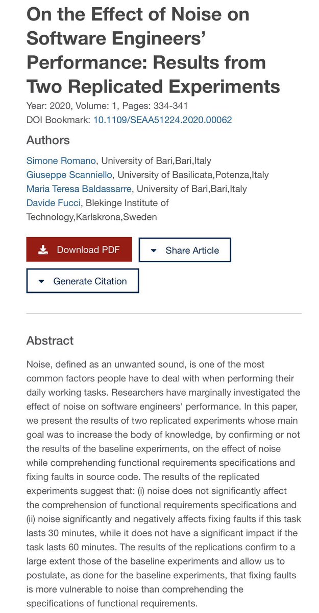
Task: Expand the Generate Citation dropdown arrow
Action: tap(42, 282)
